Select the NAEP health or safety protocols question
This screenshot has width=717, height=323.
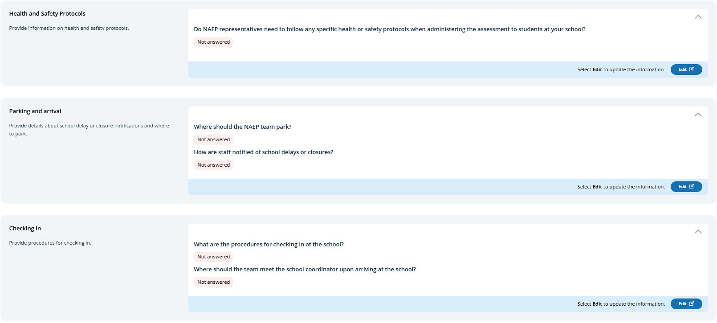pos(390,29)
